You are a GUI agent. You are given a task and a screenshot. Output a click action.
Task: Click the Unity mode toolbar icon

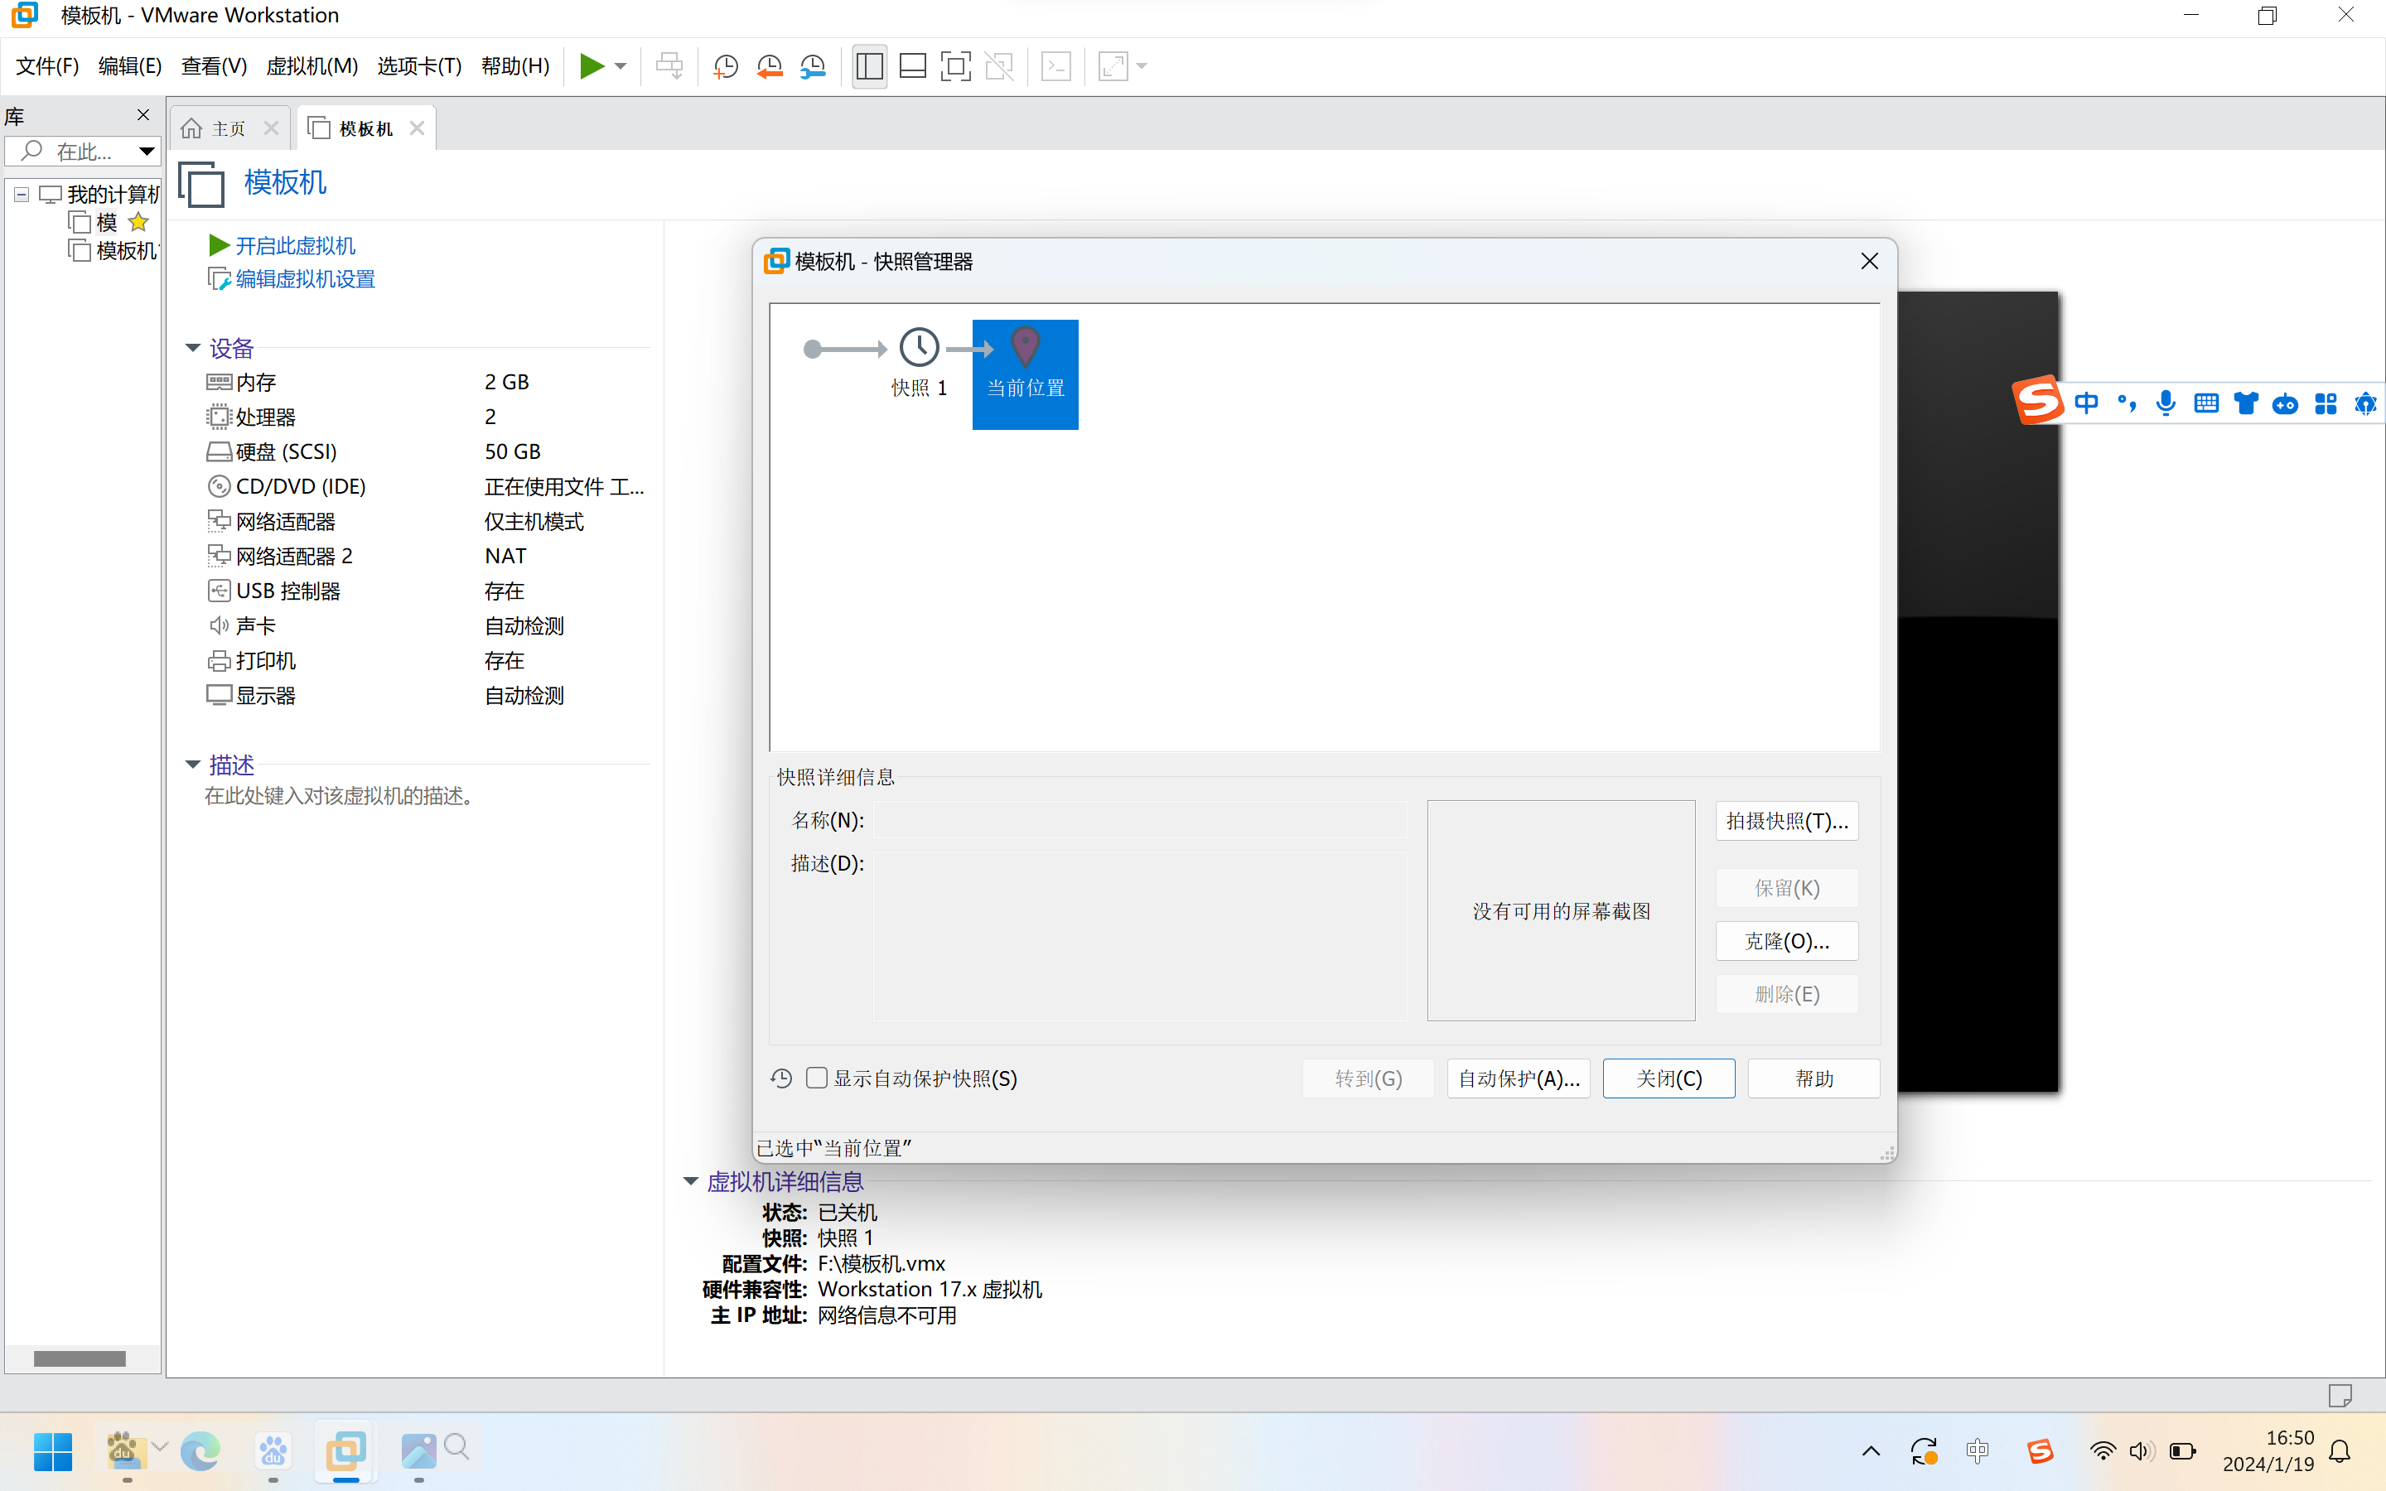(x=999, y=66)
